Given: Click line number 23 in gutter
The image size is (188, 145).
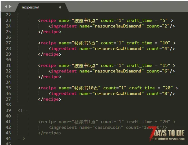Looking at the screenshot, I should click(x=8, y=20).
